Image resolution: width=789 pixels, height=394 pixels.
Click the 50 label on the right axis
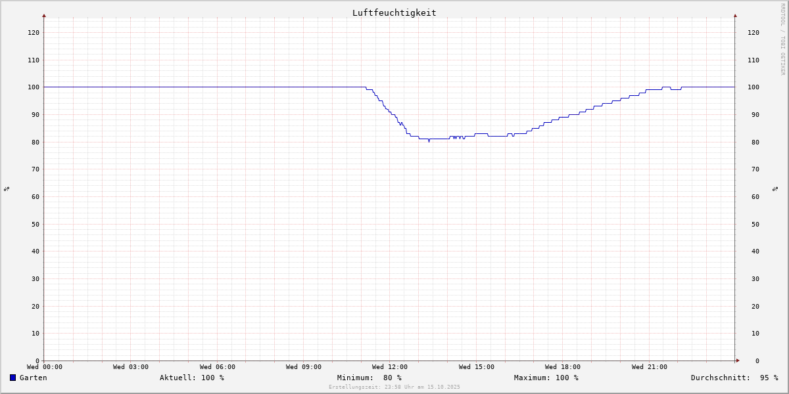pos(753,224)
